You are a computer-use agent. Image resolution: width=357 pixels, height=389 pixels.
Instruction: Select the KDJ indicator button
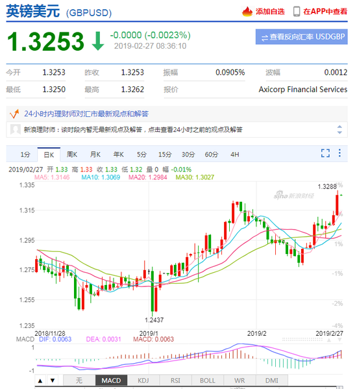pyautogui.click(x=143, y=381)
